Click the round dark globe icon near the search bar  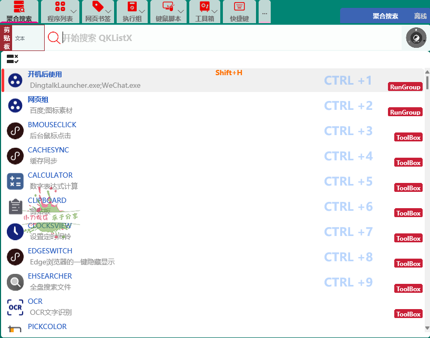[x=415, y=37]
